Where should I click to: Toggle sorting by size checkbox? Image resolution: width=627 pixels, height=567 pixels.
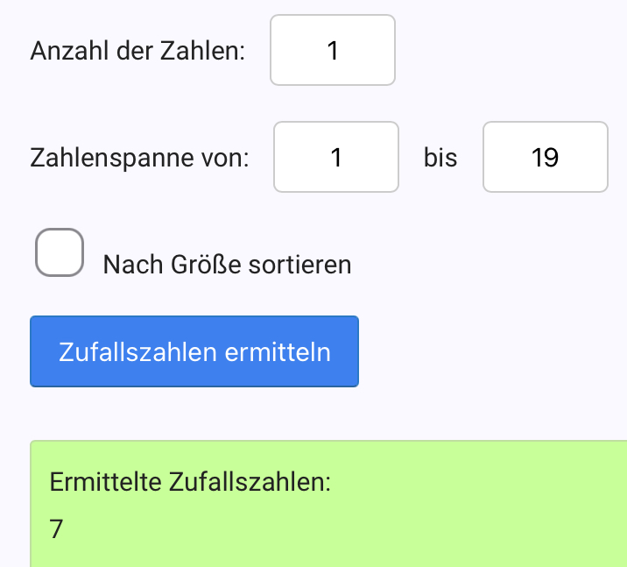point(60,252)
